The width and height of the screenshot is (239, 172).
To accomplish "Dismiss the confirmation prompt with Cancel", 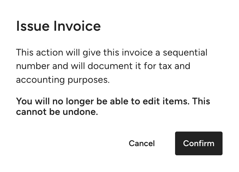I will (142, 143).
